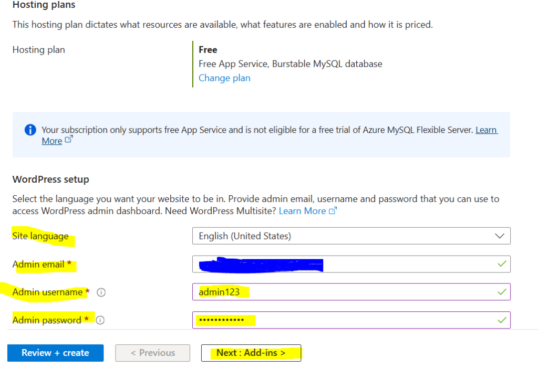Click the WordPress setup heading

pos(51,180)
